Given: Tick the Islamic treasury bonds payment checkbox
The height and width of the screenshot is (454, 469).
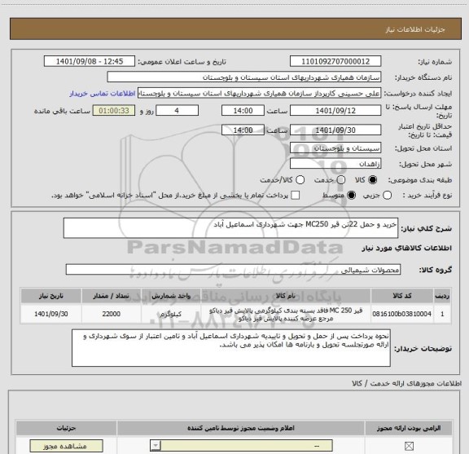Looking at the screenshot, I should pyautogui.click(x=296, y=196).
